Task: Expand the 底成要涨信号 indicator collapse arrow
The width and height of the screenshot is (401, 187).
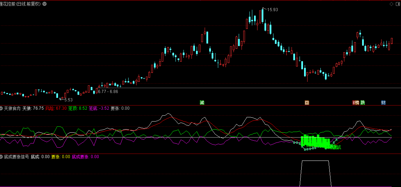Action: click(x=1, y=157)
